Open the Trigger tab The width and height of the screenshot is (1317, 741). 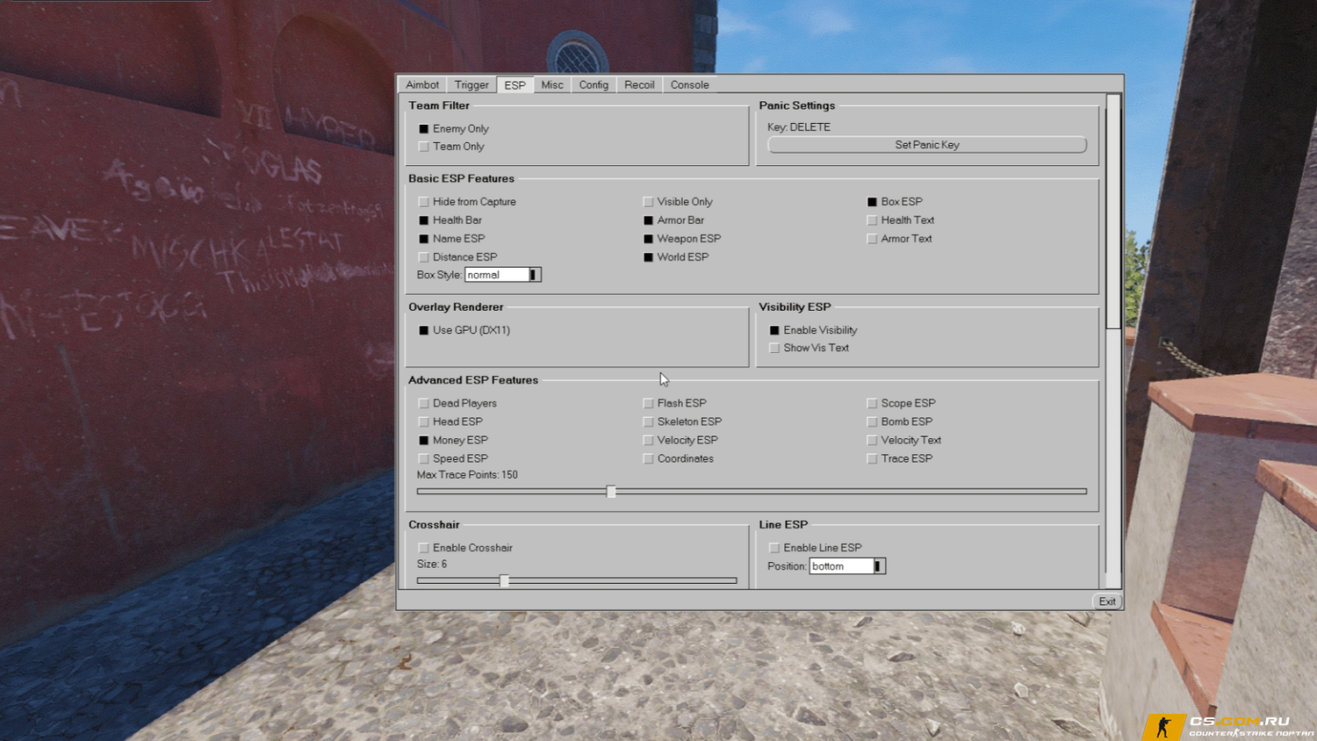[x=471, y=85]
